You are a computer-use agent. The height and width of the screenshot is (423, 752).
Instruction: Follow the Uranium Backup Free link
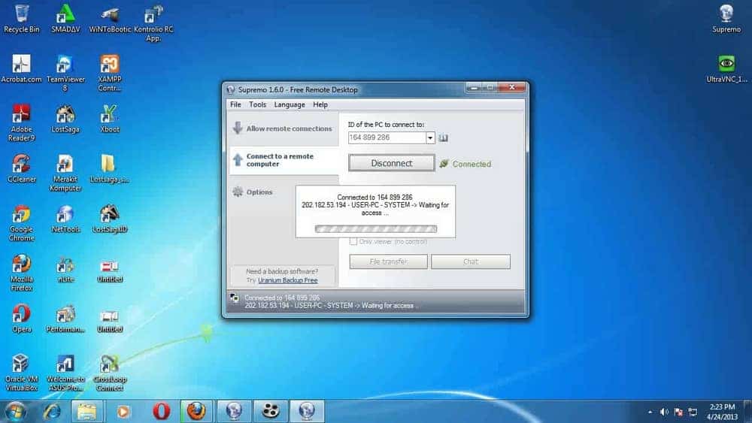[288, 280]
